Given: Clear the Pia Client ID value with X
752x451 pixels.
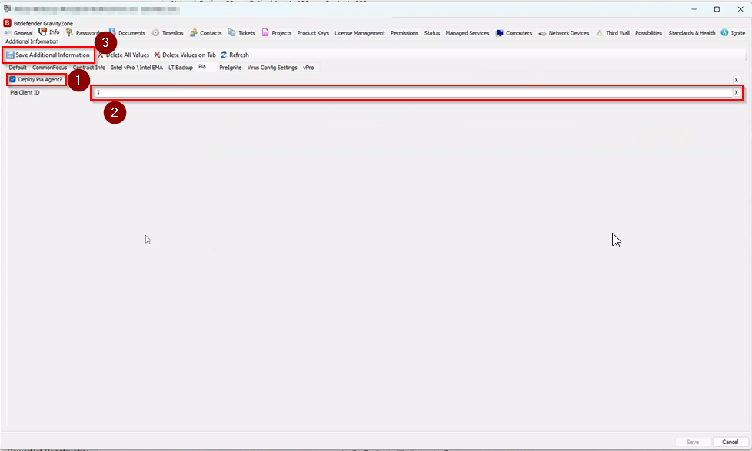Looking at the screenshot, I should coord(736,92).
